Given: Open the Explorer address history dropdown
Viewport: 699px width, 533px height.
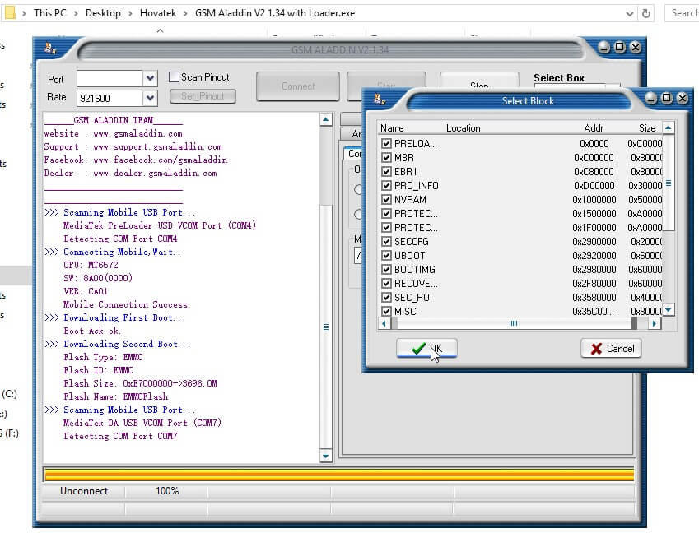Looking at the screenshot, I should pos(630,13).
